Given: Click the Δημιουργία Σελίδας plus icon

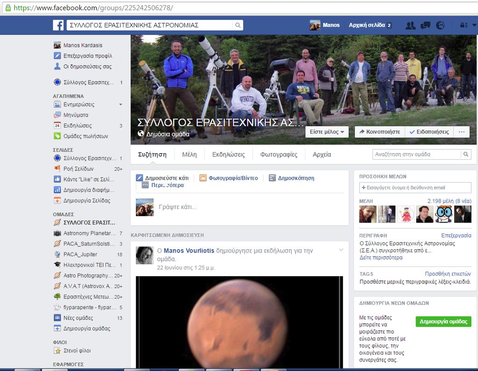Looking at the screenshot, I should [x=57, y=201].
